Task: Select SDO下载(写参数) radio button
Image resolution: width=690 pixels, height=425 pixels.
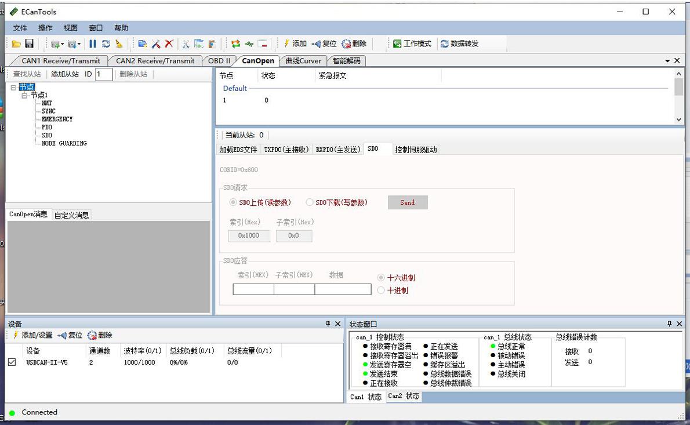Action: point(309,202)
